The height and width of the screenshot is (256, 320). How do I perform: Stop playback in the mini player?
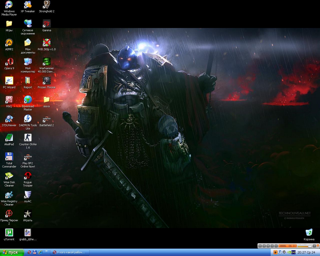268,246
